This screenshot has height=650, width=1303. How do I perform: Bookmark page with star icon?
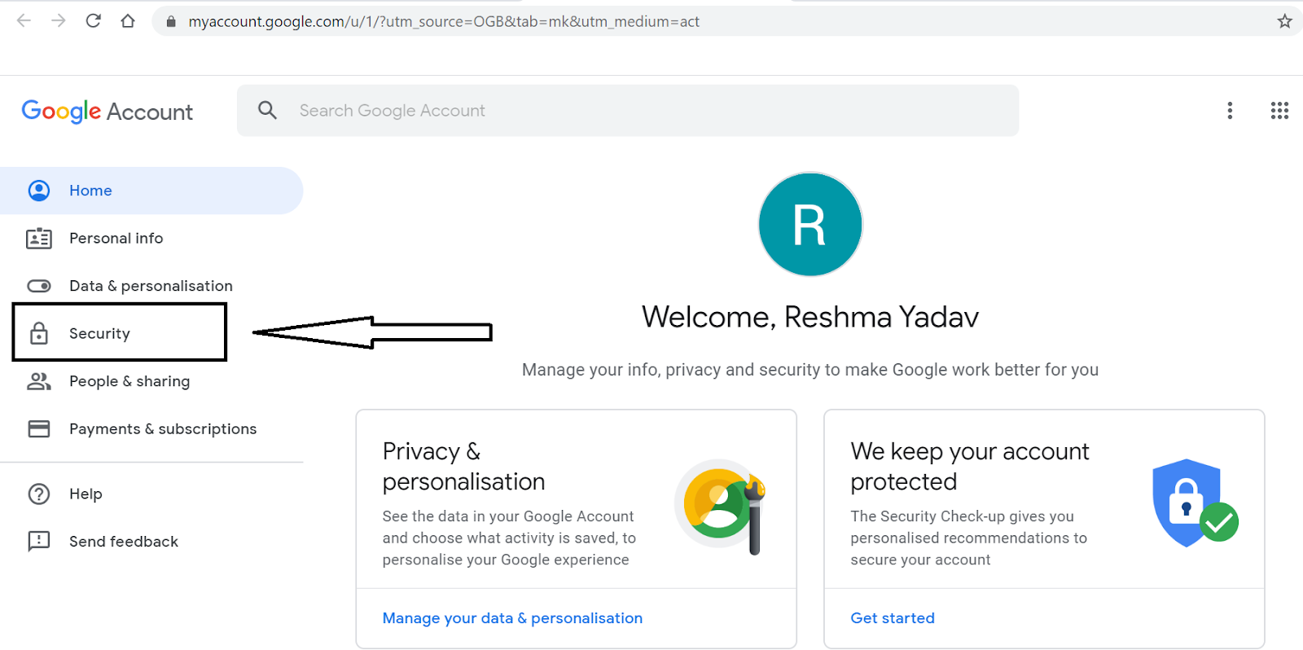coord(1284,21)
